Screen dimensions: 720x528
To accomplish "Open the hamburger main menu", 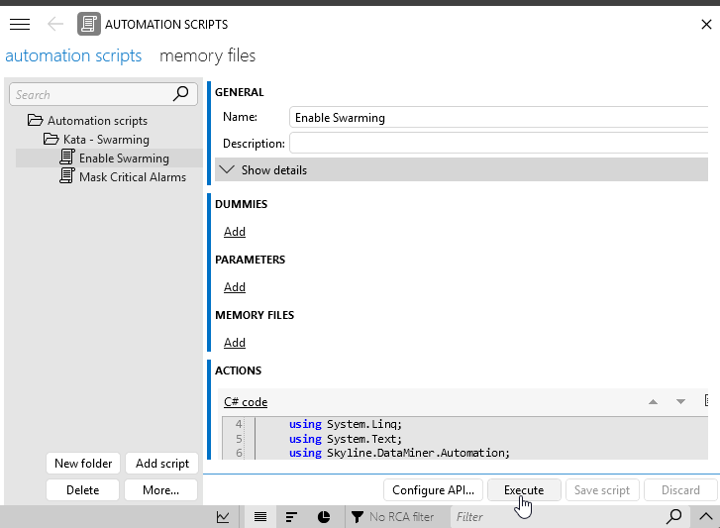I will (20, 24).
